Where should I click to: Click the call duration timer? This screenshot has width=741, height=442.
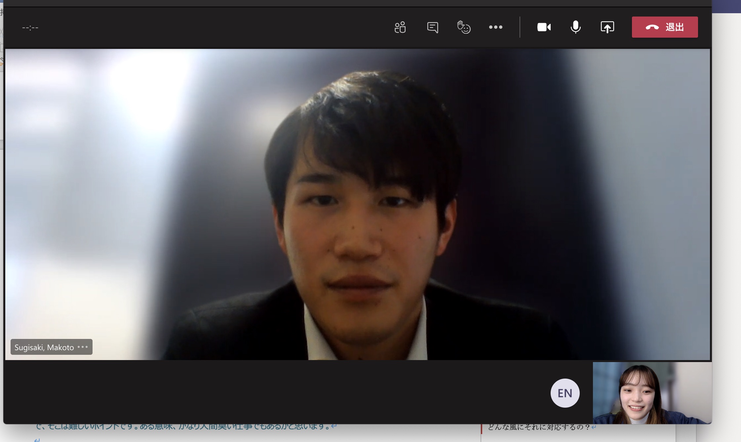click(30, 28)
